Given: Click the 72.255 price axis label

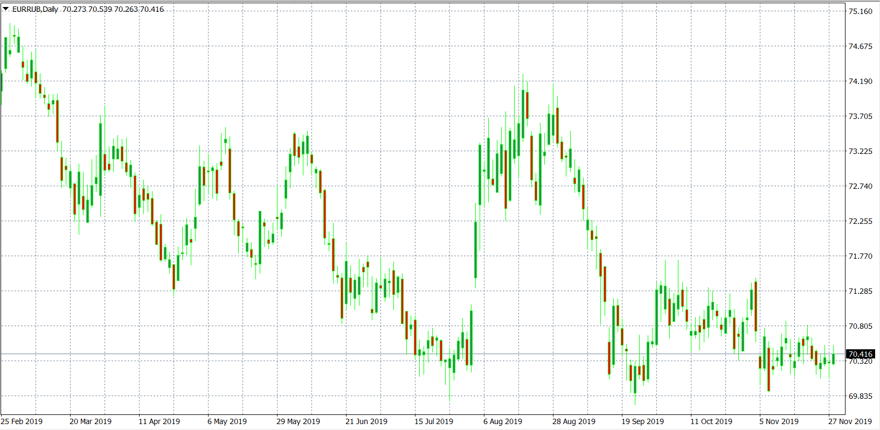Looking at the screenshot, I should click(x=861, y=221).
